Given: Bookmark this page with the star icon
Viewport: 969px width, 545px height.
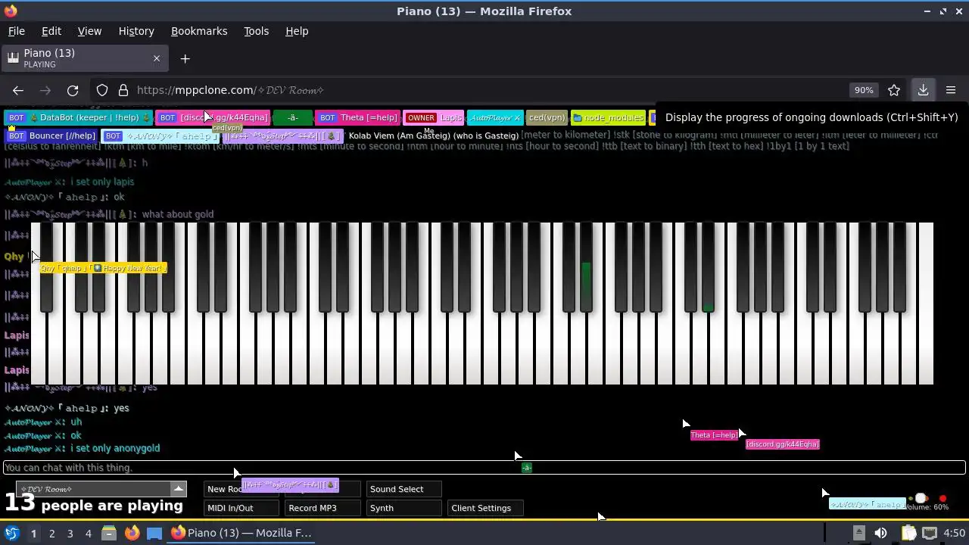Looking at the screenshot, I should tap(894, 90).
